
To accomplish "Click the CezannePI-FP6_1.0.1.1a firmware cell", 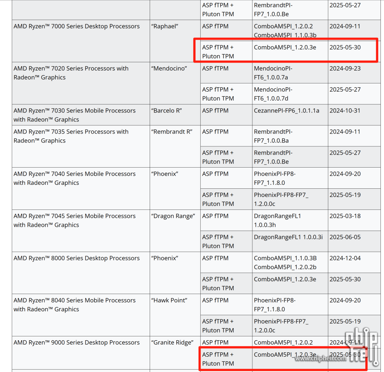I will 290,115.
